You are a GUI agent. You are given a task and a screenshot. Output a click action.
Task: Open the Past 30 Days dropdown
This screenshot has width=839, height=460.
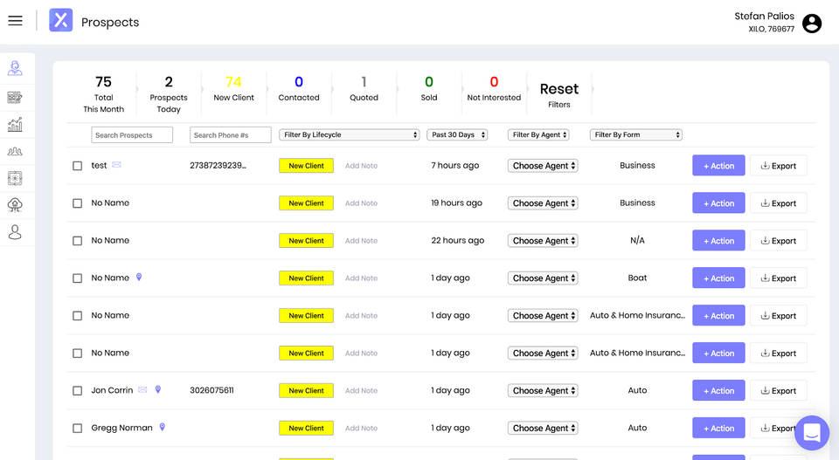[457, 134]
